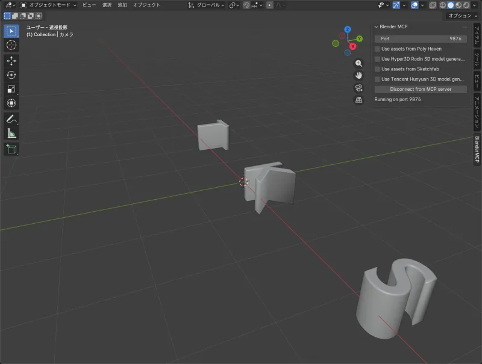
Task: Switch to the アイテム sidebar tab
Action: pos(477,35)
